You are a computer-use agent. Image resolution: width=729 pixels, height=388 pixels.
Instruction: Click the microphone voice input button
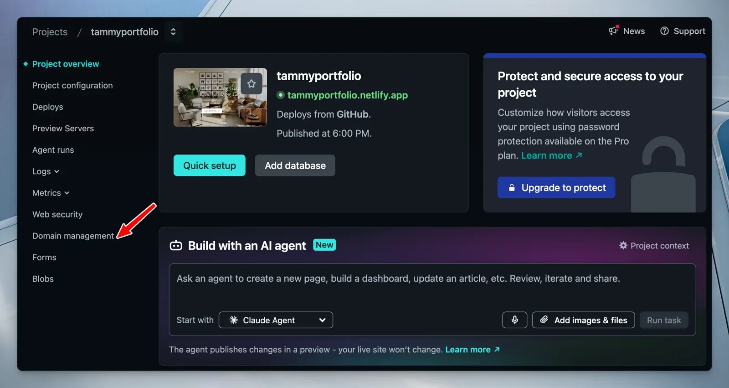tap(514, 320)
